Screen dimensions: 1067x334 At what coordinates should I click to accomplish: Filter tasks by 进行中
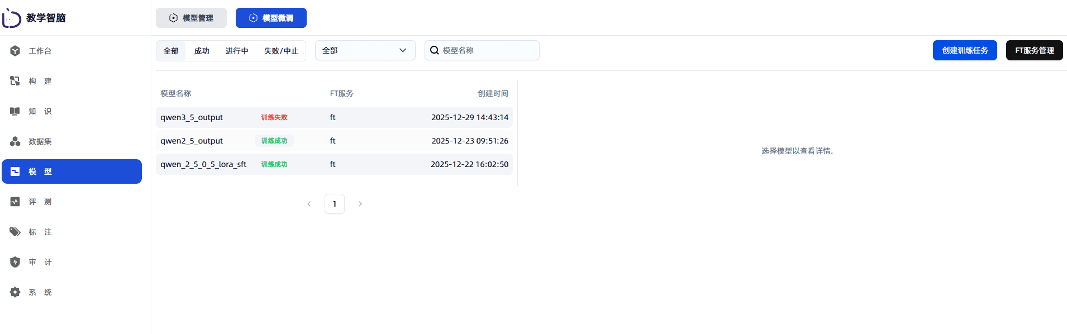237,51
